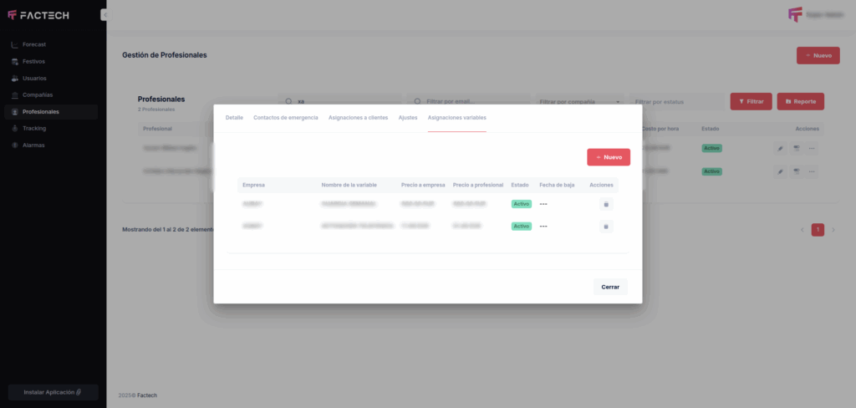This screenshot has width=856, height=408.
Task: Go to next page arrow in pagination
Action: coord(833,230)
